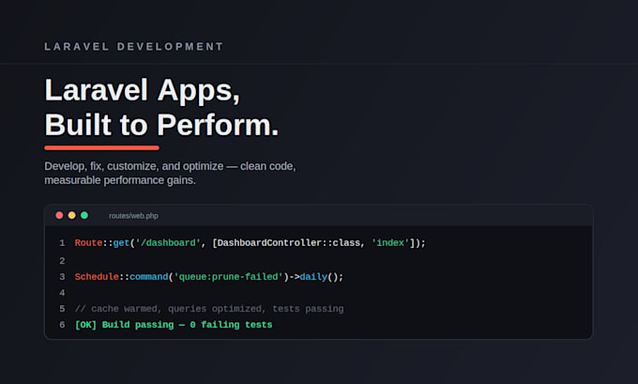Click line number 4 in the gutter
638x384 pixels.
click(62, 293)
